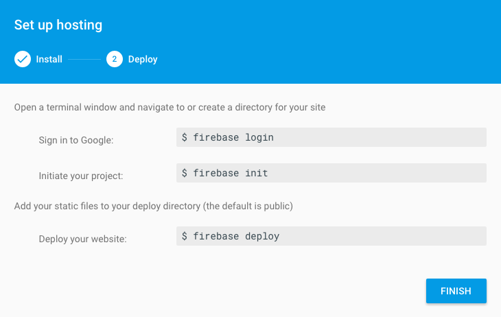
Task: Click the "Open a terminal window" instruction text
Action: point(170,108)
